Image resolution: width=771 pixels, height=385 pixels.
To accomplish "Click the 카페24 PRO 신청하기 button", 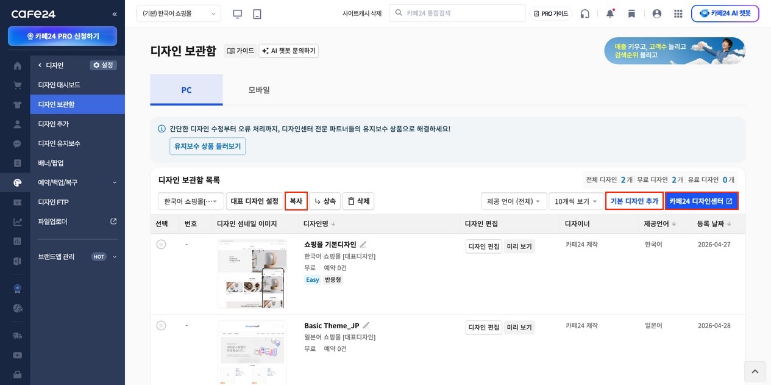I will [62, 36].
